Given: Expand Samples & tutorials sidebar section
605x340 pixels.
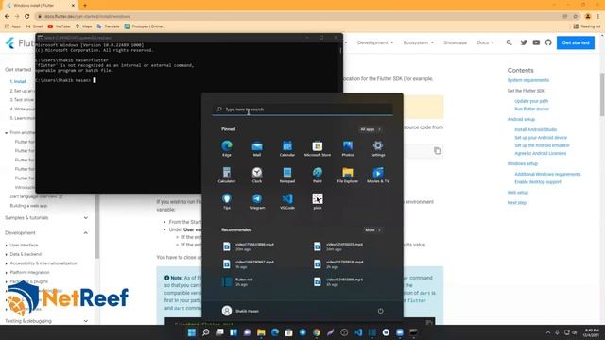Looking at the screenshot, I should coord(85,218).
